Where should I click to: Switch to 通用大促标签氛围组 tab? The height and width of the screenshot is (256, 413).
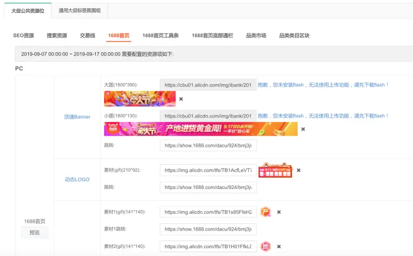(80, 11)
